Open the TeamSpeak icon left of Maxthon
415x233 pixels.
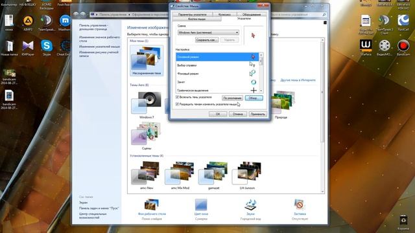pos(47,23)
